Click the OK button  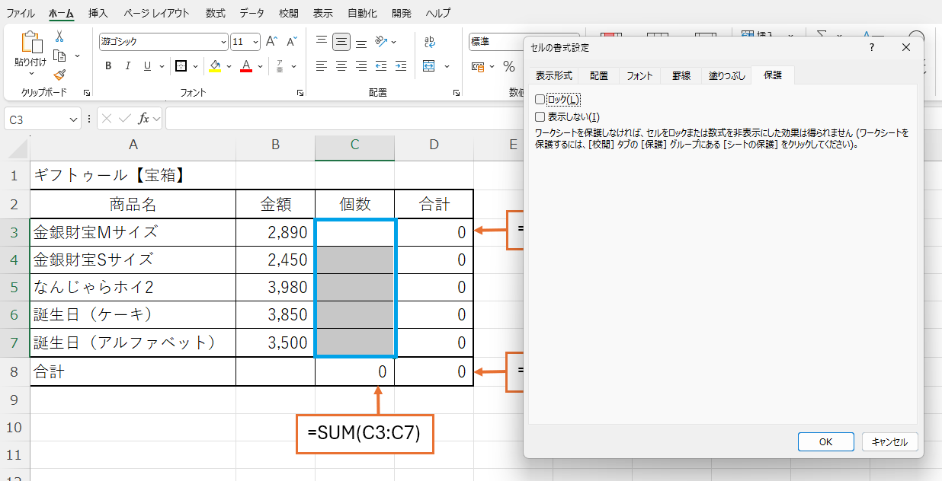coord(825,441)
